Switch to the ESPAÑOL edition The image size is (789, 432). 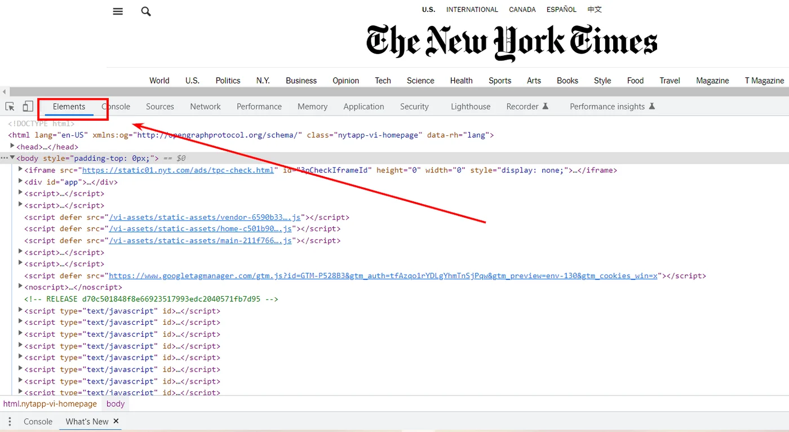click(561, 10)
